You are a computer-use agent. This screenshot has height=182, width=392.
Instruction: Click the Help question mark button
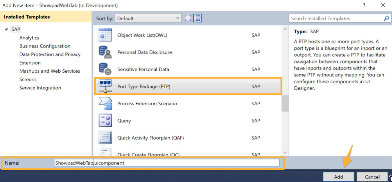tap(365, 5)
